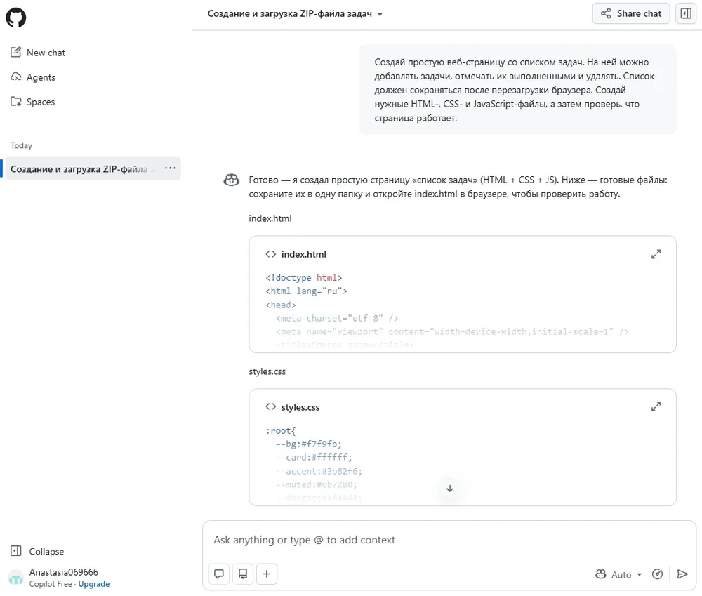Click the speech bubble icon under the input
Viewport: 702px width, 596px height.
(x=219, y=574)
